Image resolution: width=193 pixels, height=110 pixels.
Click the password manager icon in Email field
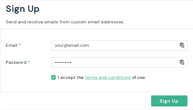point(182,45)
